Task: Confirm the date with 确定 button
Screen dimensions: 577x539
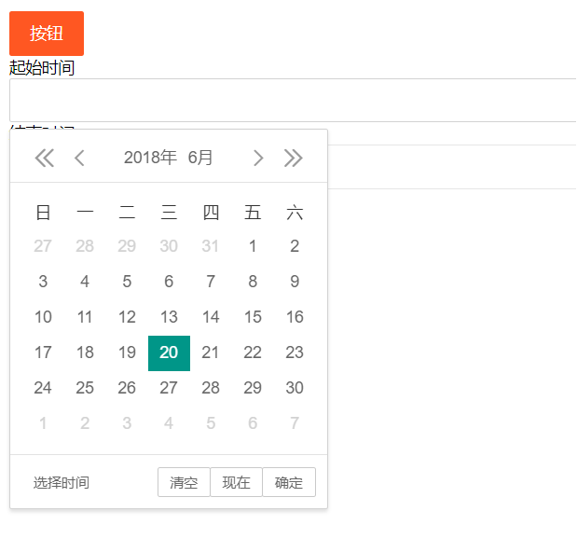Action: (x=289, y=483)
